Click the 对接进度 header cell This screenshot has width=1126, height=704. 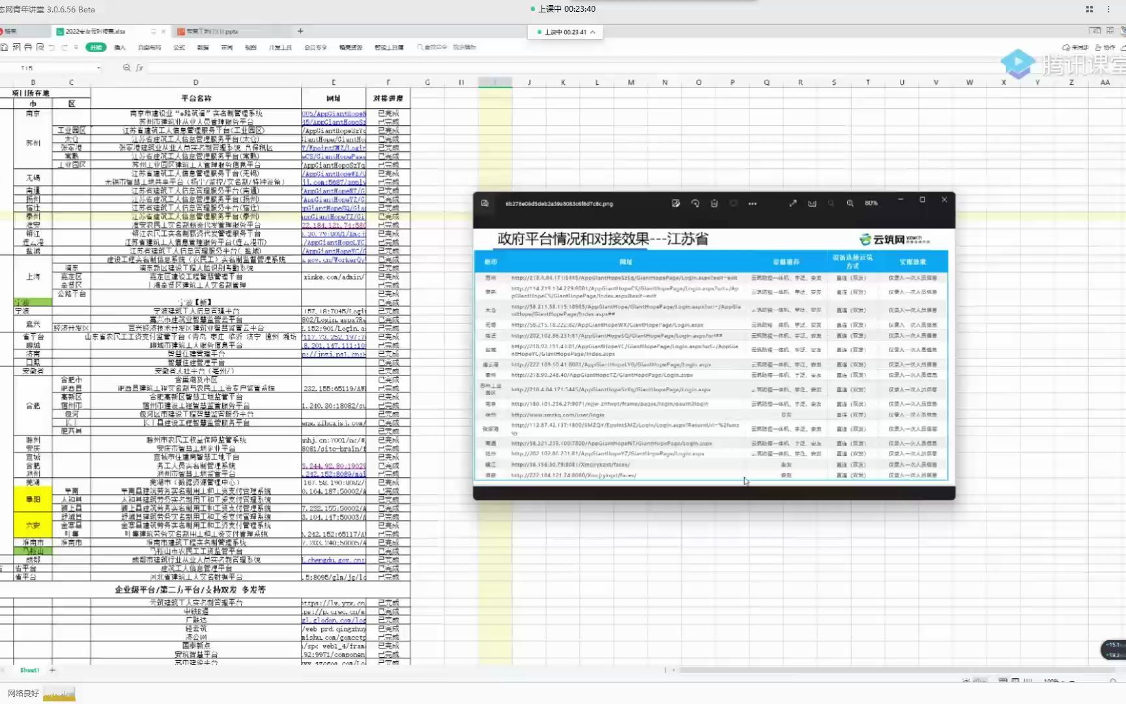click(x=388, y=98)
